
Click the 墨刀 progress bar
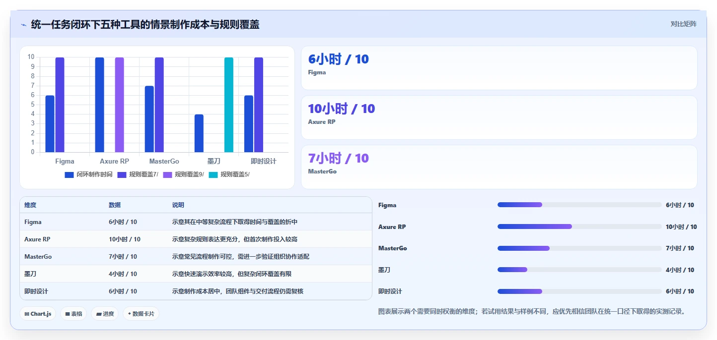579,270
